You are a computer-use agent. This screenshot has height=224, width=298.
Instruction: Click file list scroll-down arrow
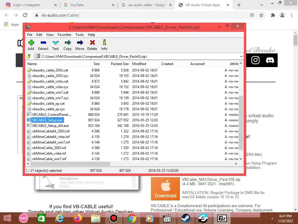[241, 159]
